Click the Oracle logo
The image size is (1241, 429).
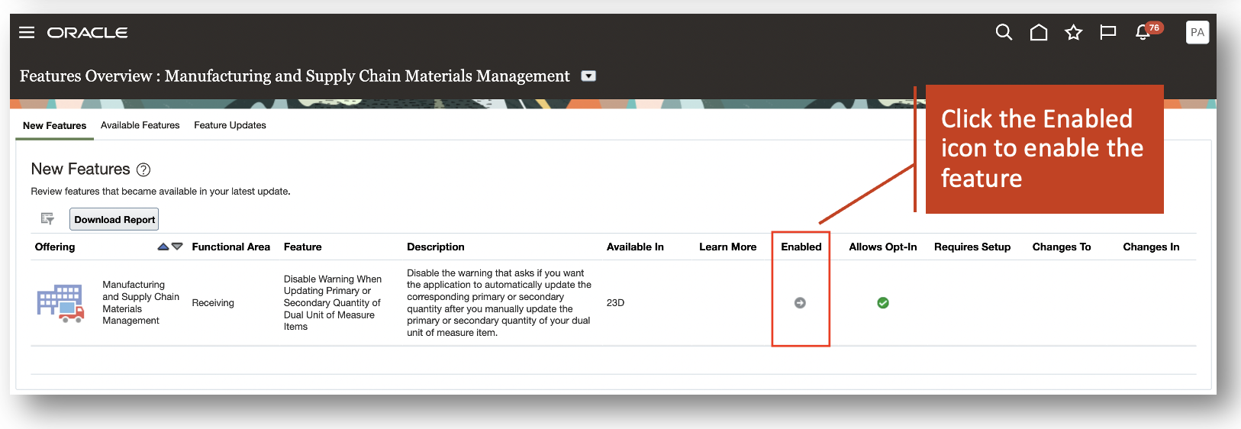coord(87,32)
